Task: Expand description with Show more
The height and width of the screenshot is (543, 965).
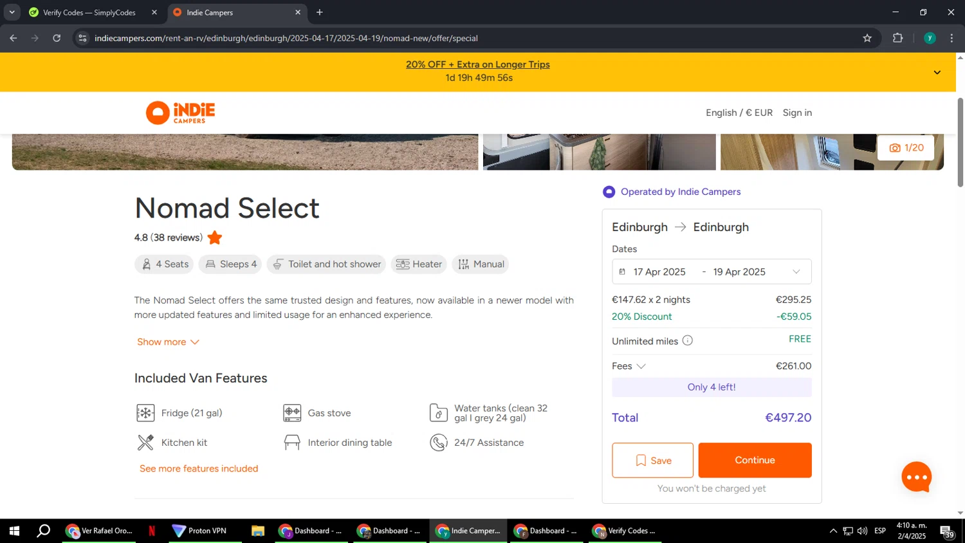Action: point(168,342)
